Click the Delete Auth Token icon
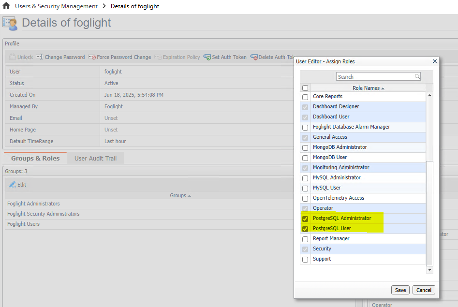The image size is (458, 307). [x=254, y=57]
